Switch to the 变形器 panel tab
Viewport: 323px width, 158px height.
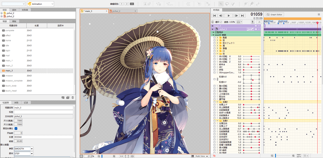point(25,10)
